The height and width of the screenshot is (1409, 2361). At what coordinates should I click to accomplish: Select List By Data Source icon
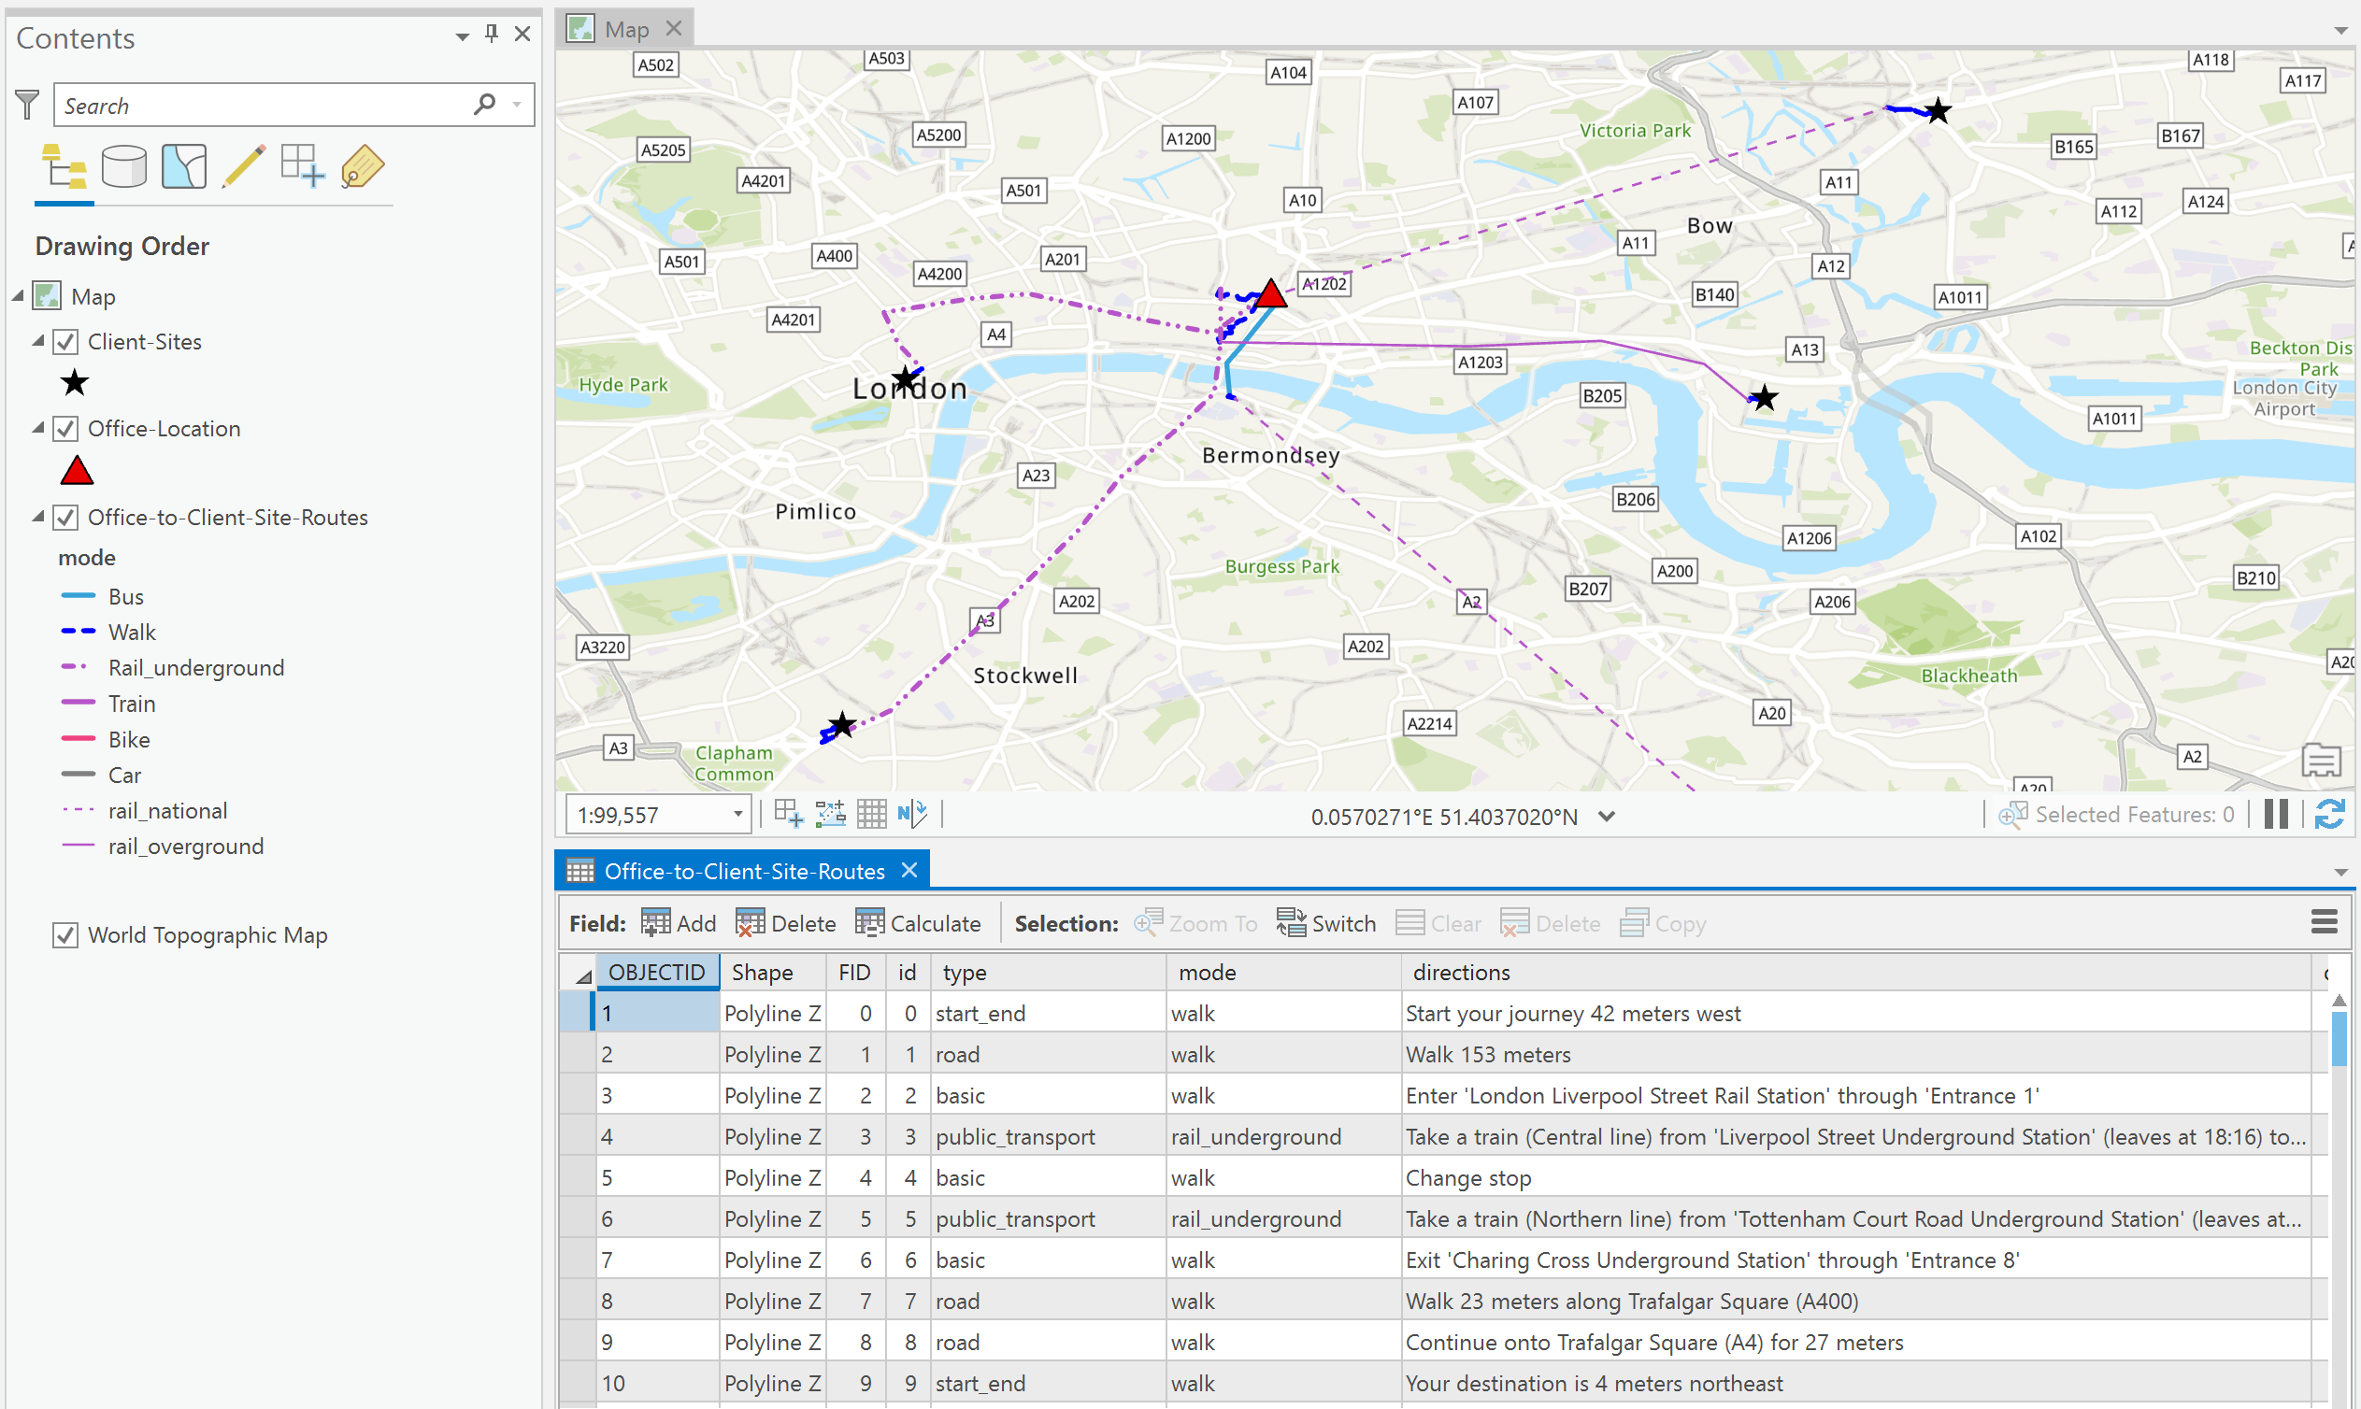click(123, 167)
